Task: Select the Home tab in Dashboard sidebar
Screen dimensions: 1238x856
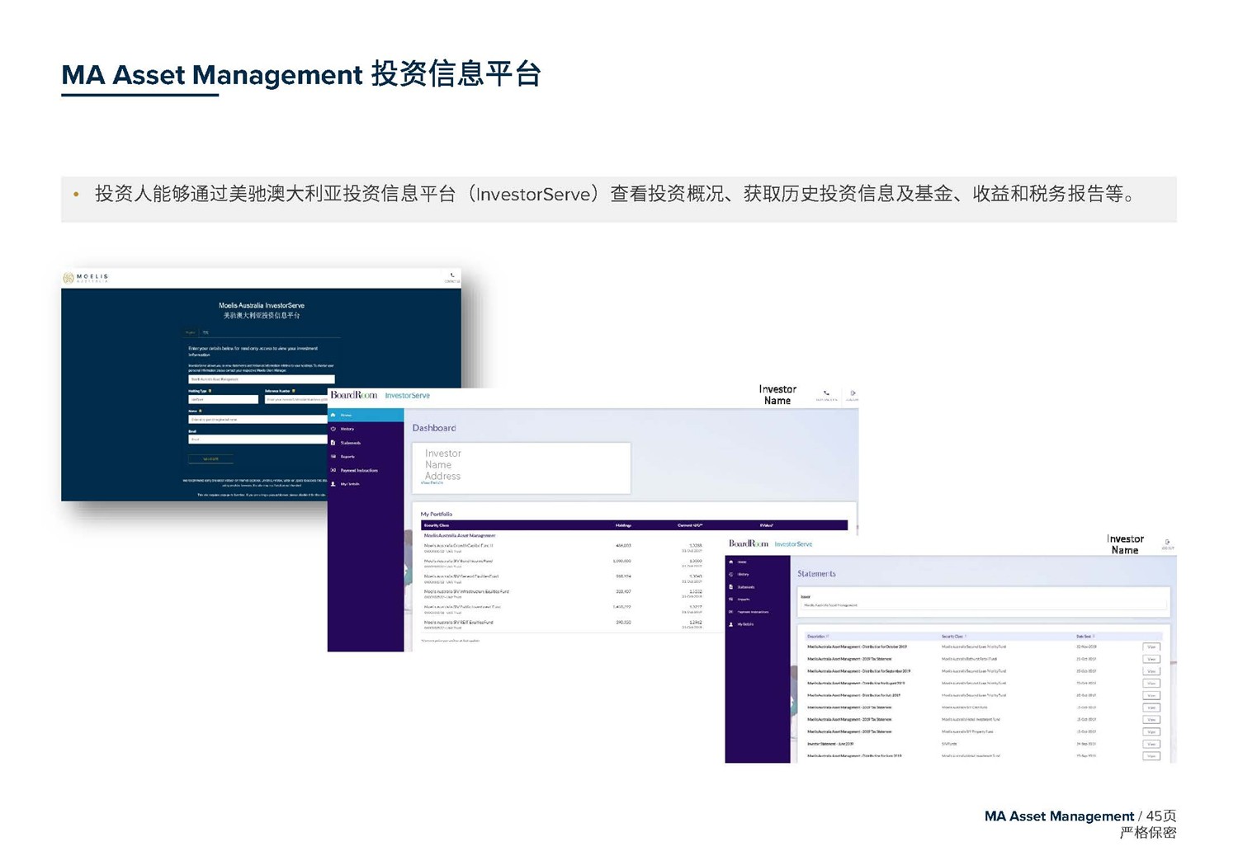Action: coord(365,415)
